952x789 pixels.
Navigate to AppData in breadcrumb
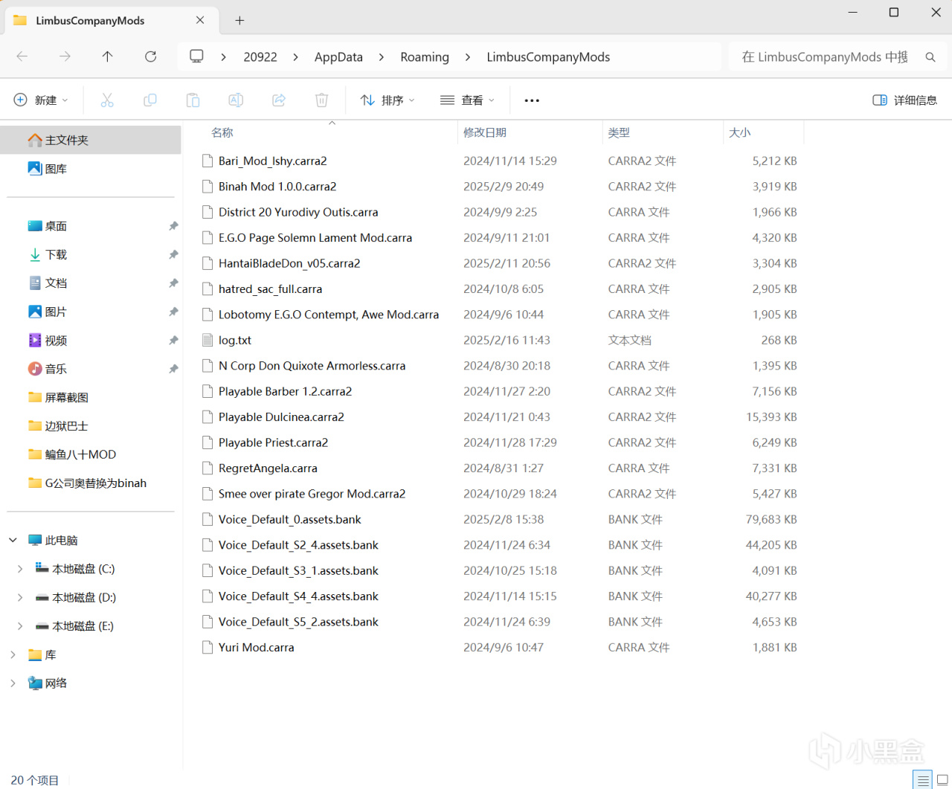[338, 57]
